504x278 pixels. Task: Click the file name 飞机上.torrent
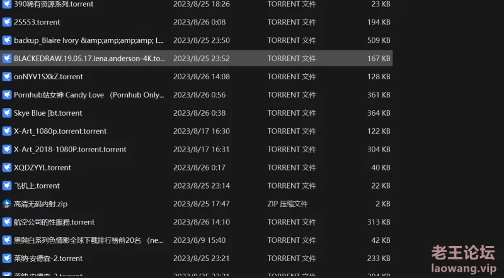(x=37, y=186)
